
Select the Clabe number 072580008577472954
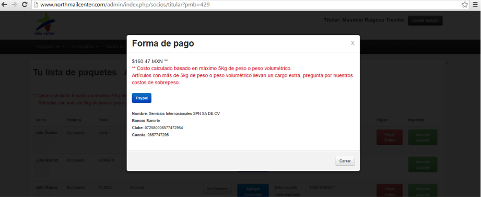point(163,128)
